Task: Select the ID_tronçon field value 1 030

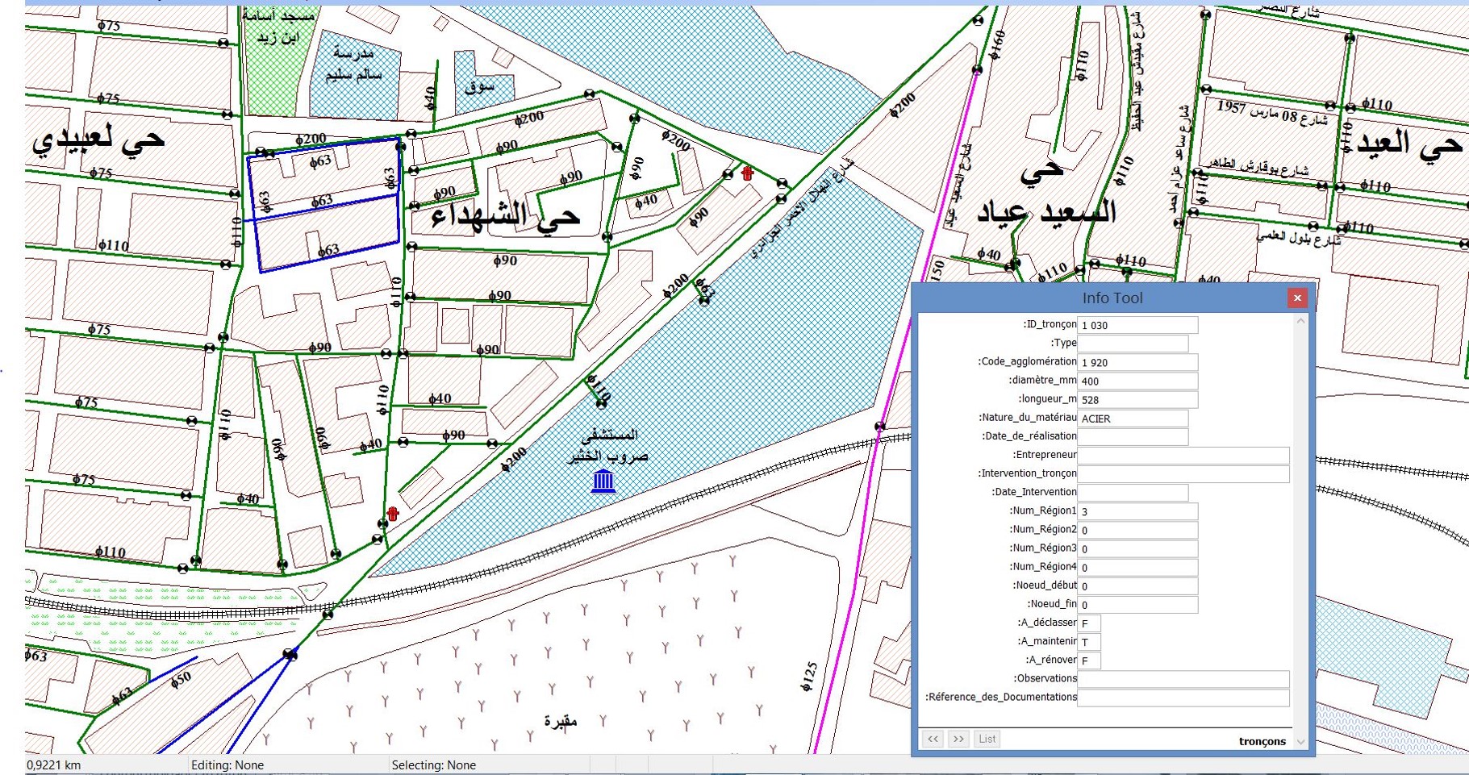Action: click(1137, 326)
